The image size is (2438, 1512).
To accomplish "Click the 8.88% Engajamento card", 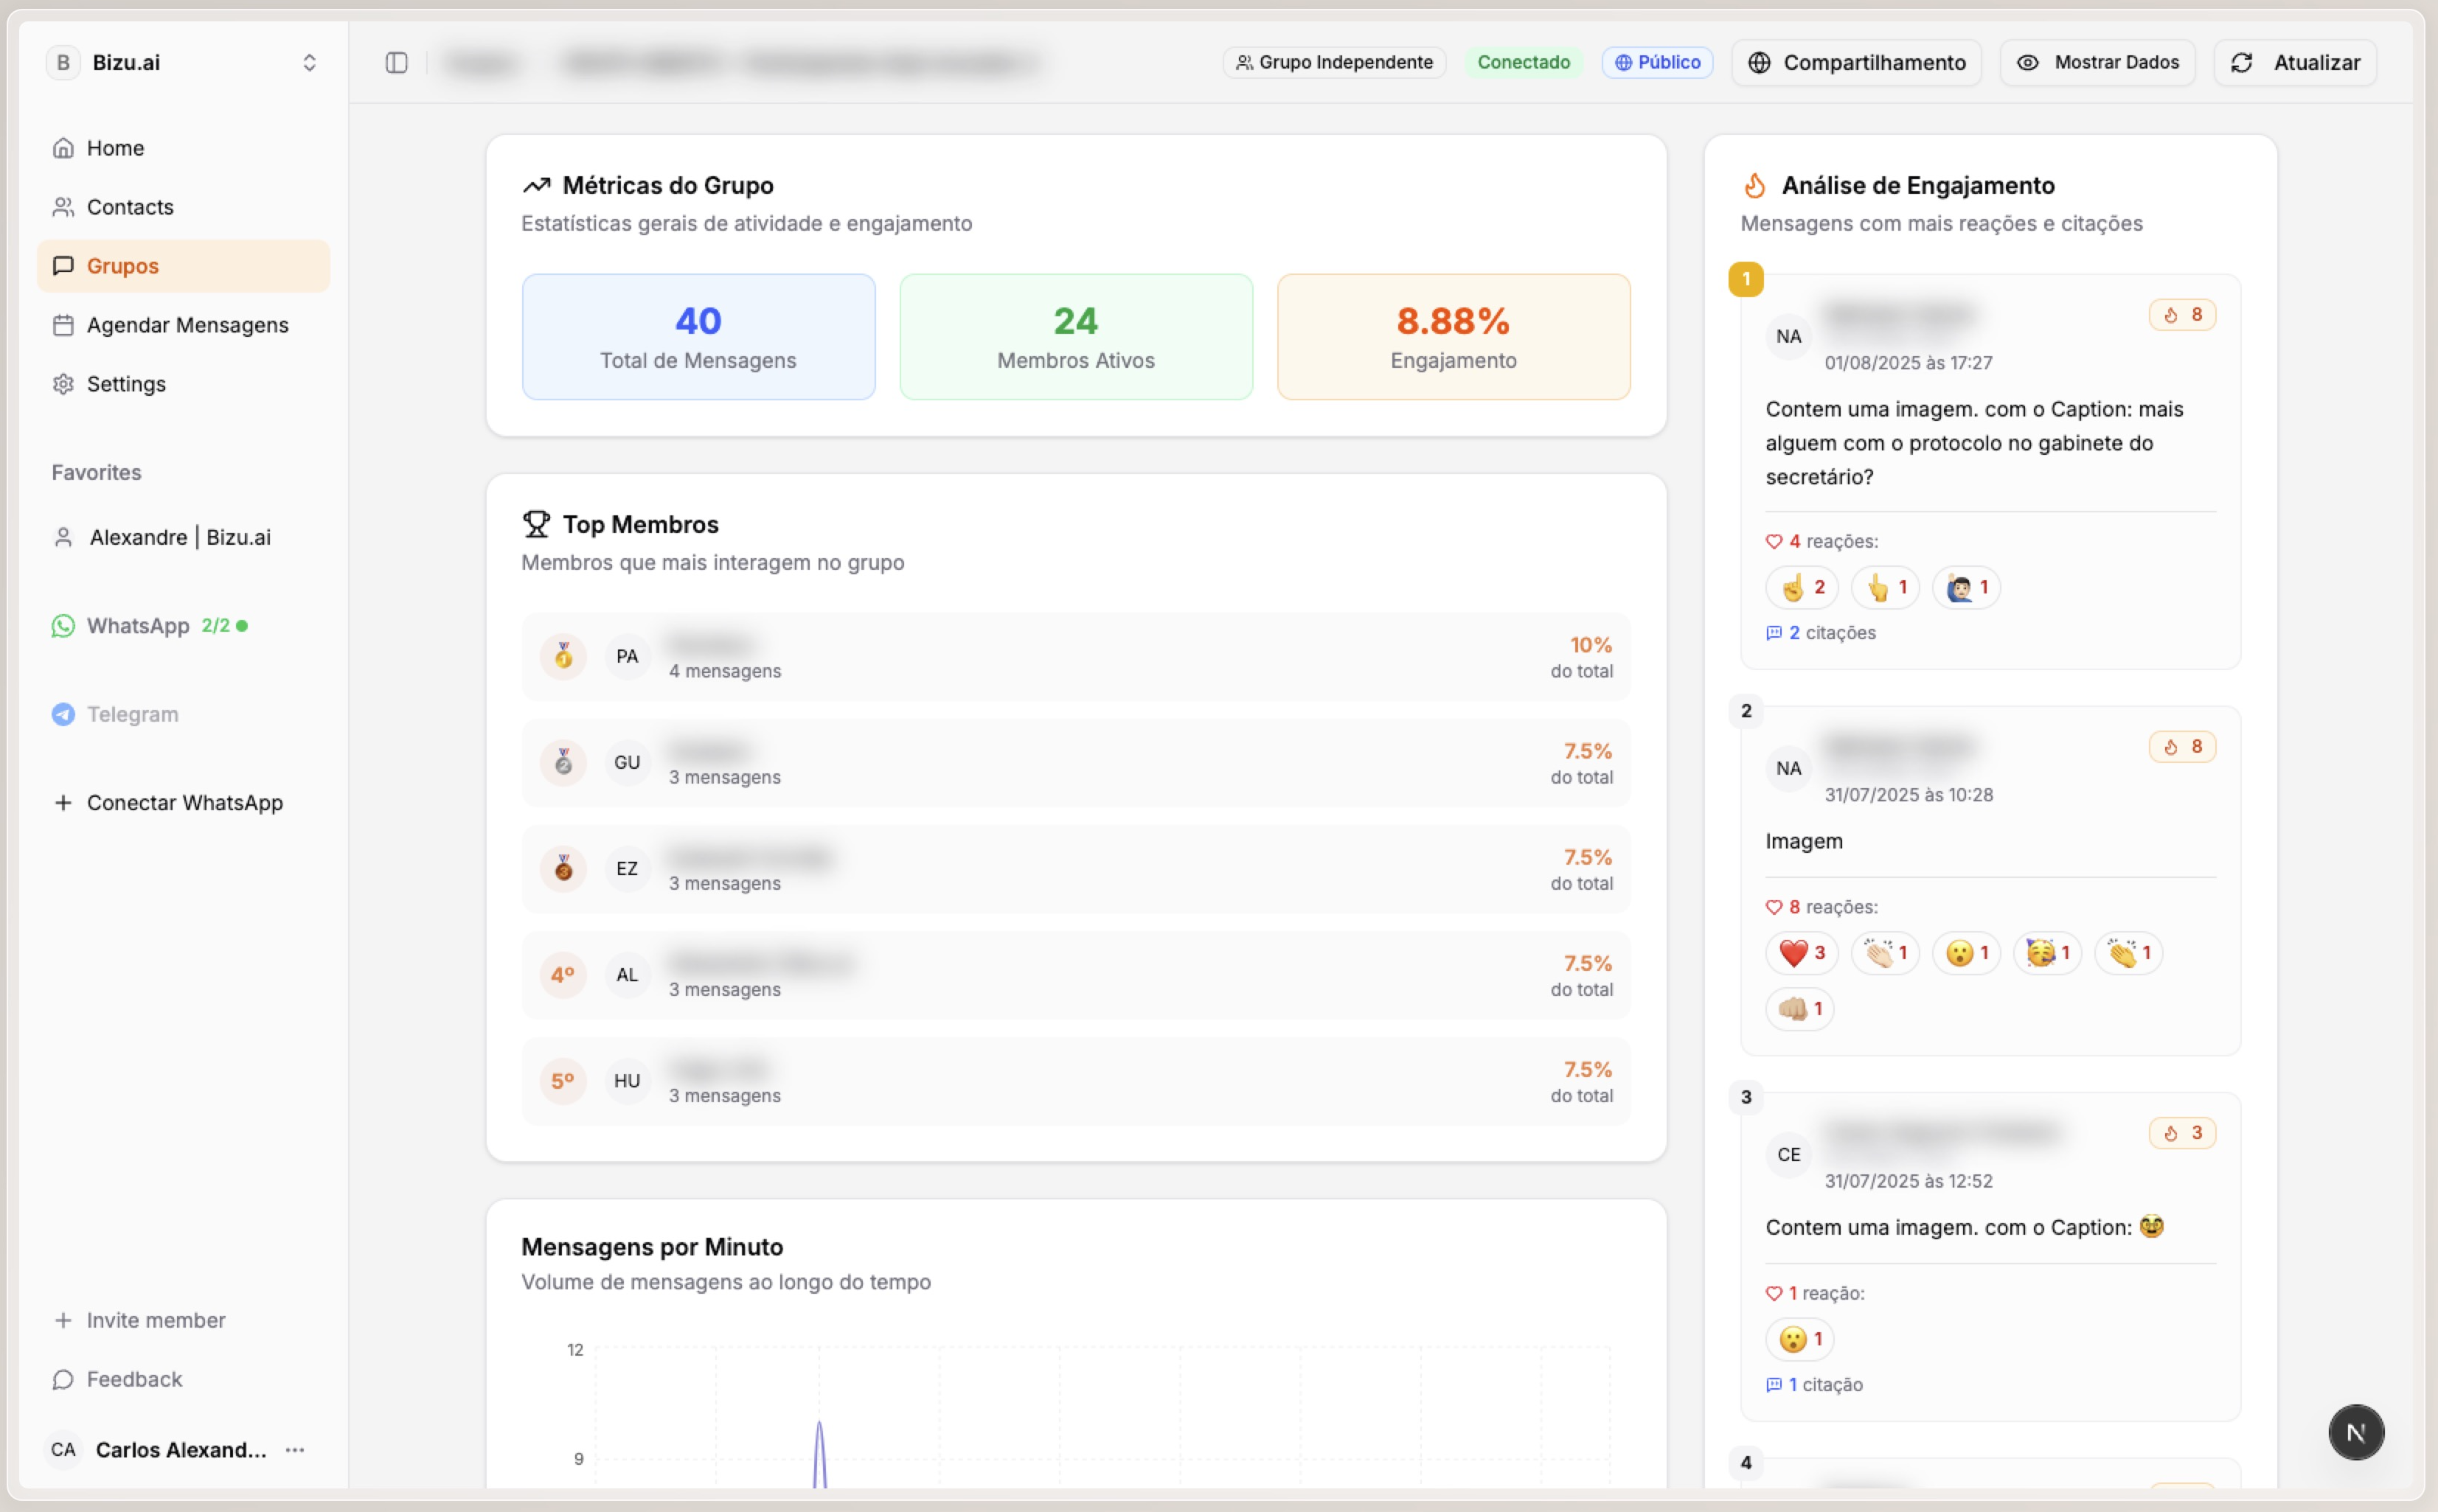I will click(x=1454, y=337).
